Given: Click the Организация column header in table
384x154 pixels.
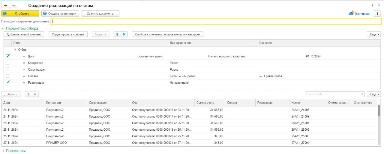Looking at the screenshot, I should [109, 103].
